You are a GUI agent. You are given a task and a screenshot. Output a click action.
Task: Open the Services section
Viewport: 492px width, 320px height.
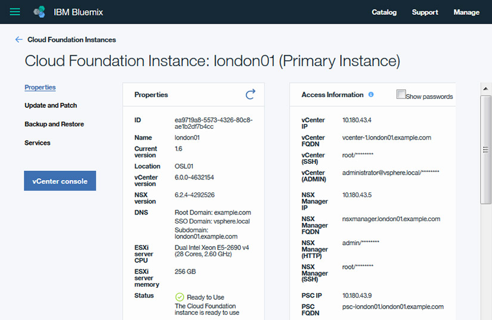pos(38,142)
